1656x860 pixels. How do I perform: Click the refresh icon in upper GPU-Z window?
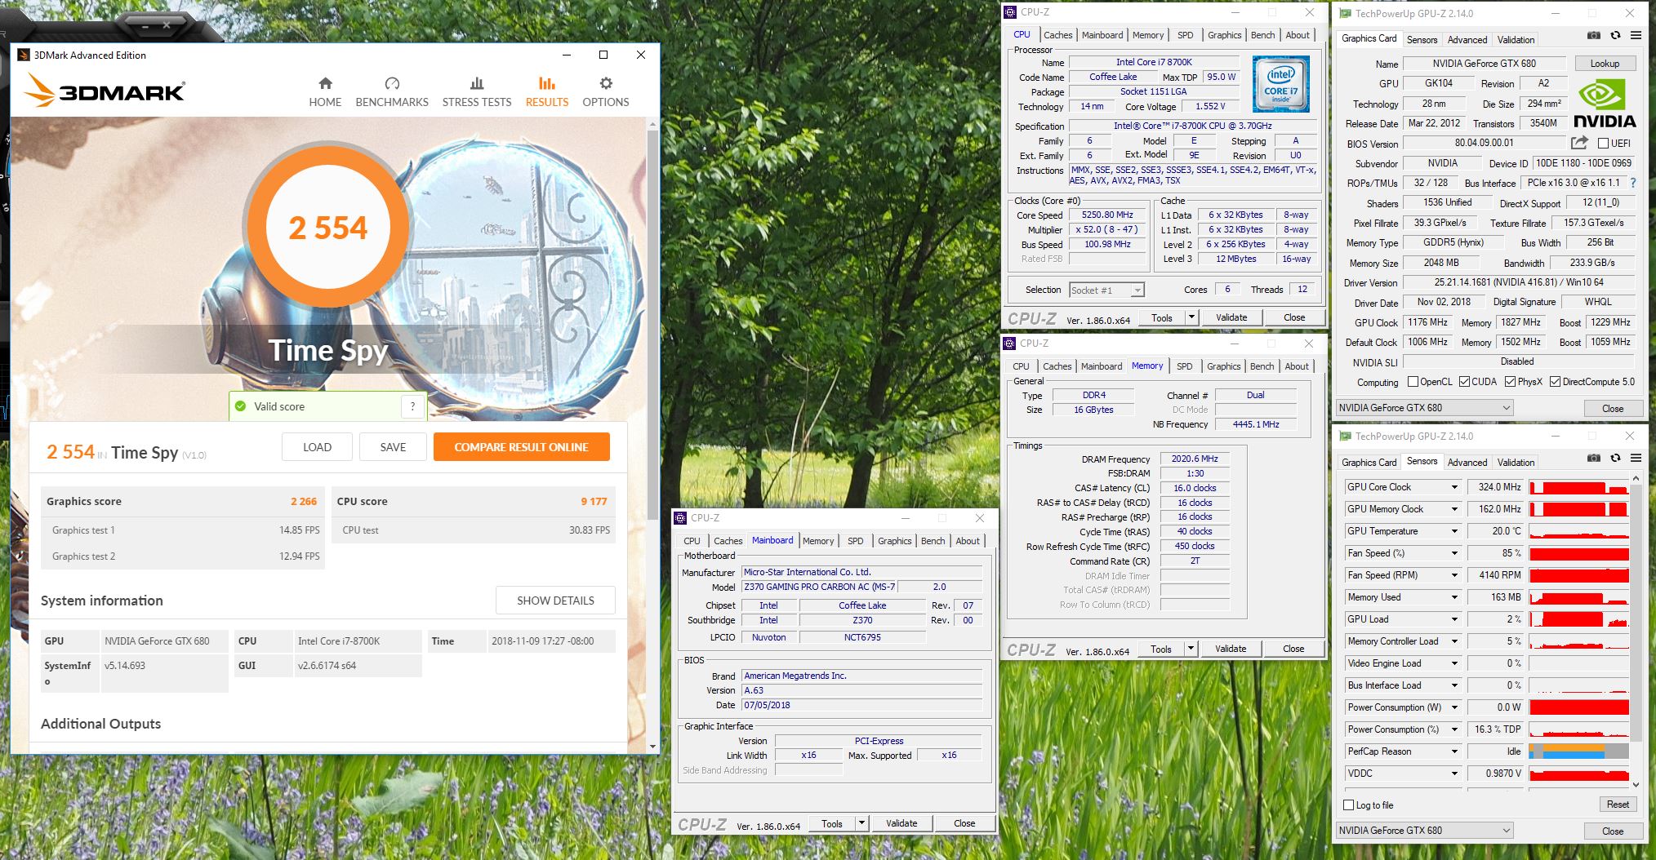coord(1615,36)
